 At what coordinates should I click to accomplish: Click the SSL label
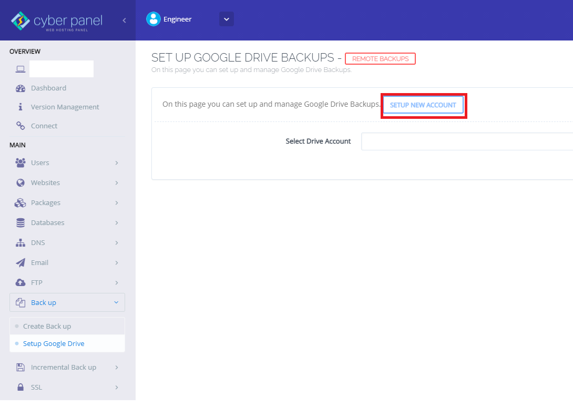(x=37, y=387)
